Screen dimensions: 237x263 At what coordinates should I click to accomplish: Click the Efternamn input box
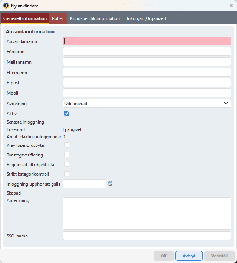pyautogui.click(x=147, y=72)
